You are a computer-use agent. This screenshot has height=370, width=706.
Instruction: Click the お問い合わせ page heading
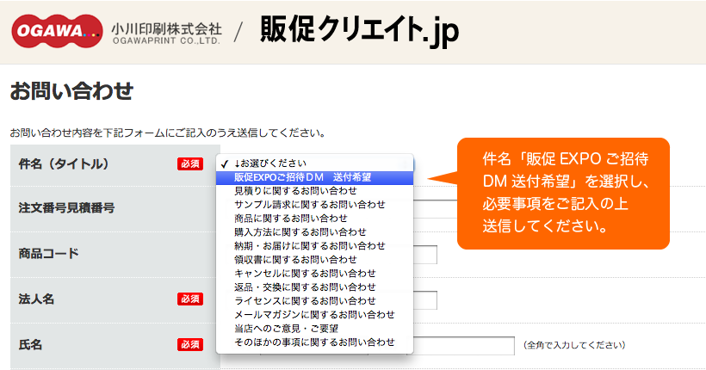(x=71, y=91)
